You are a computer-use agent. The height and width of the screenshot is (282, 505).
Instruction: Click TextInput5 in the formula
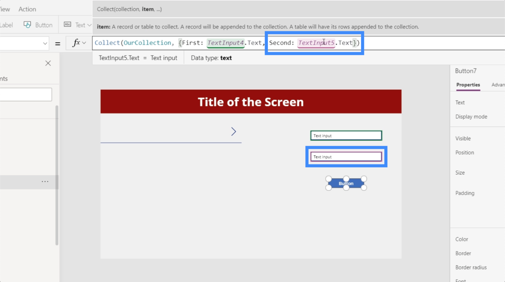coord(316,43)
